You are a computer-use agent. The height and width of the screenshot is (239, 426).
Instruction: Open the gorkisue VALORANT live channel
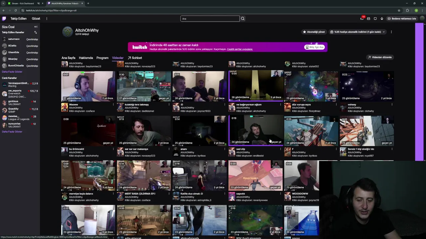(x=20, y=103)
